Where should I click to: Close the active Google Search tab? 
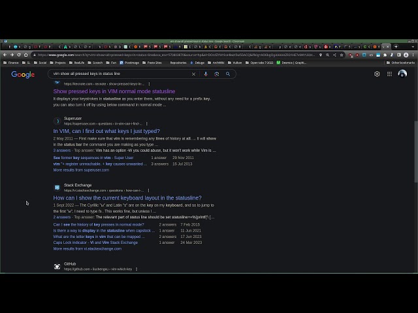pyautogui.click(x=388, y=46)
